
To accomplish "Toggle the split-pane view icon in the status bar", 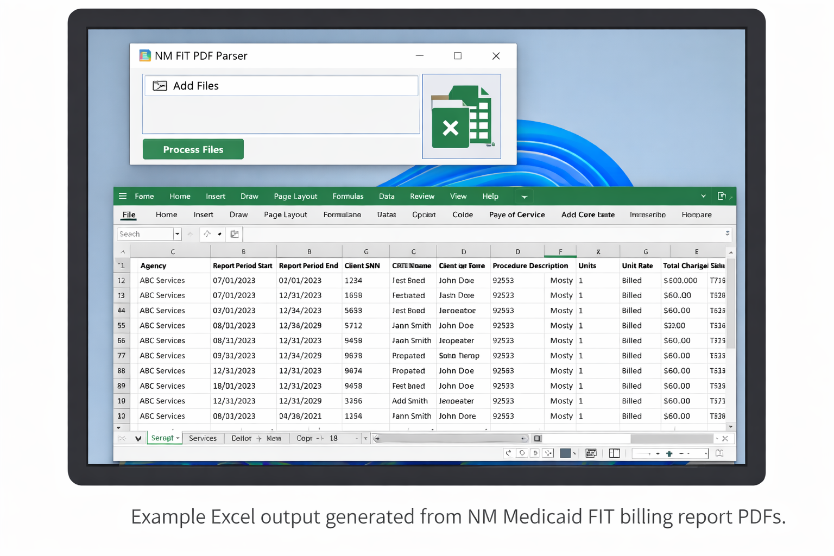I will 614,453.
